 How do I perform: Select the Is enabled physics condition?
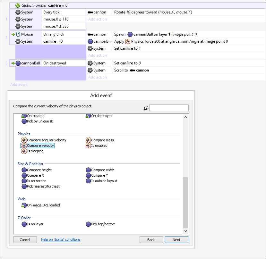[x=97, y=146]
